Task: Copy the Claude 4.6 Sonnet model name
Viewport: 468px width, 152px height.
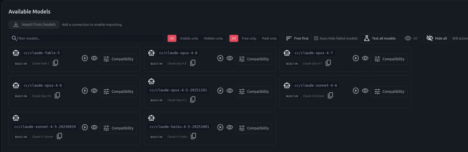Action: click(x=330, y=96)
